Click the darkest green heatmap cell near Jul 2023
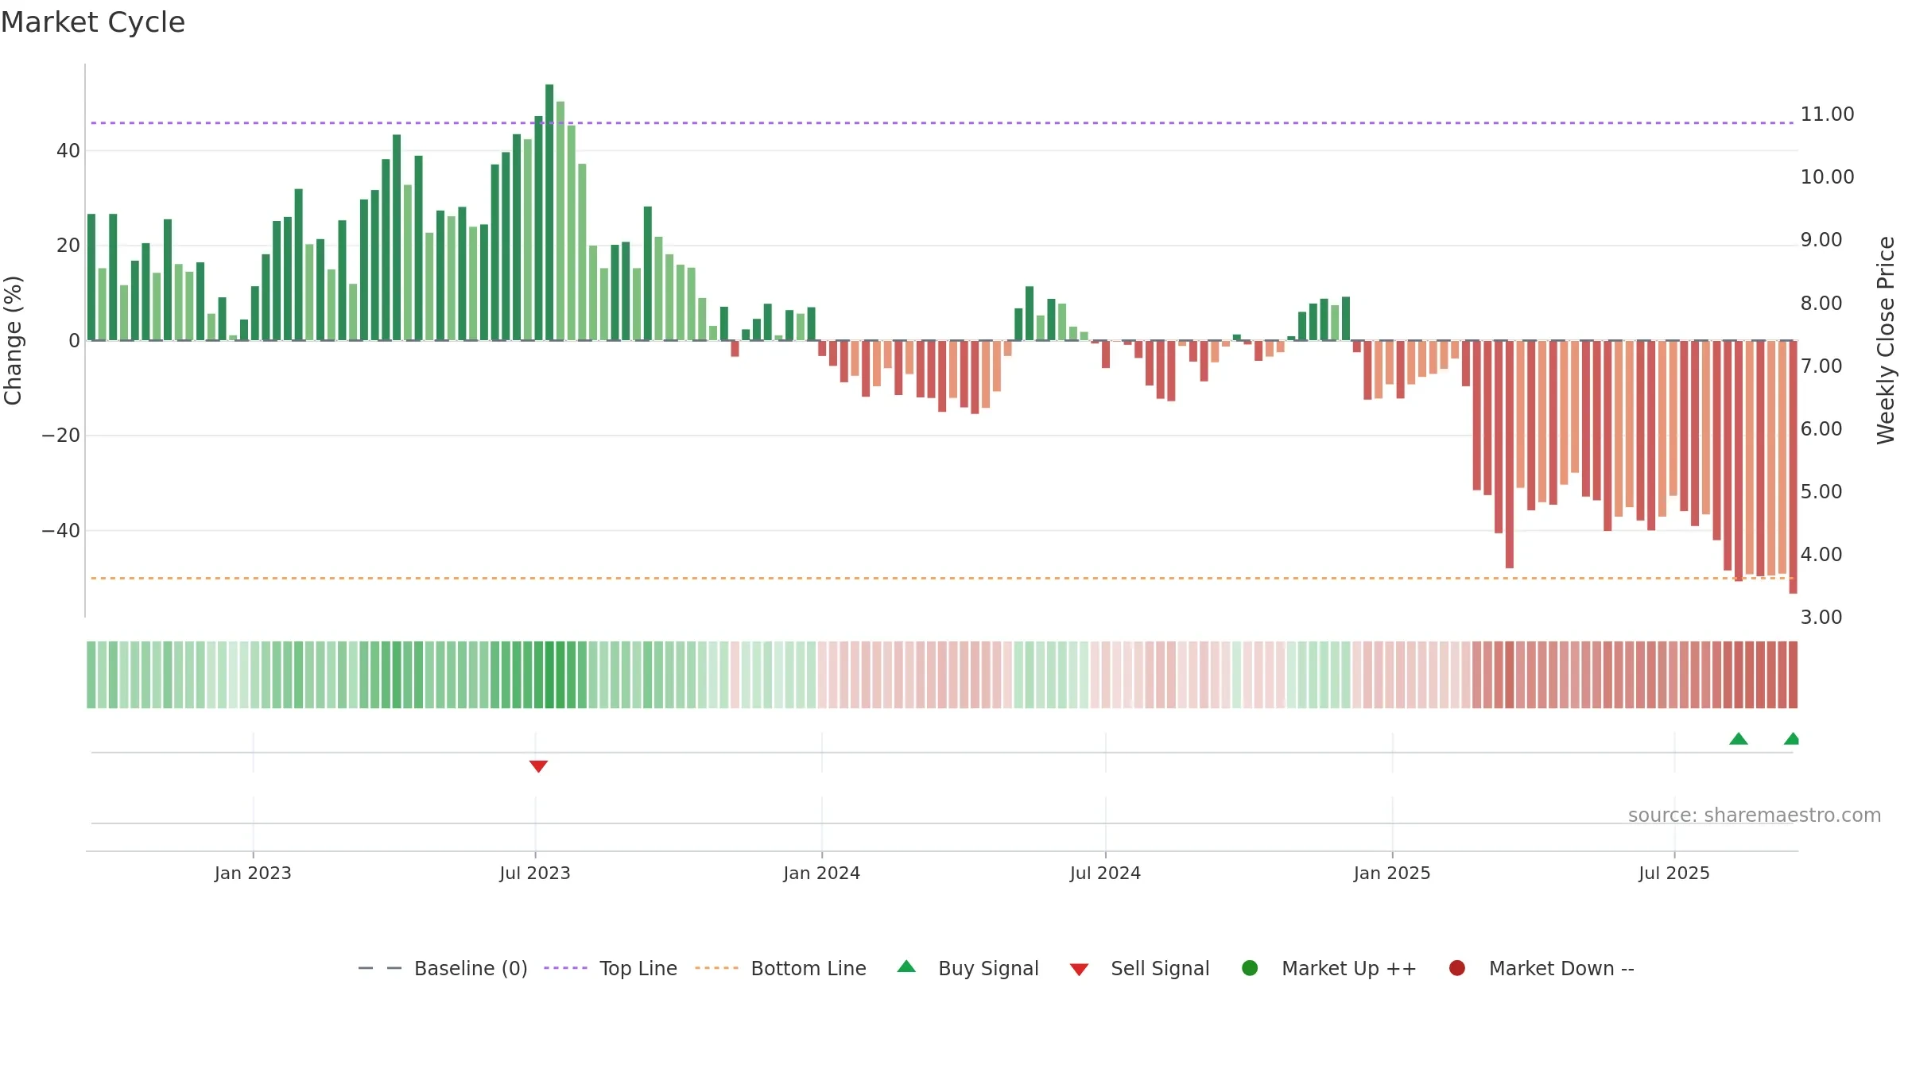Image resolution: width=1908 pixels, height=1073 pixels. 549,675
